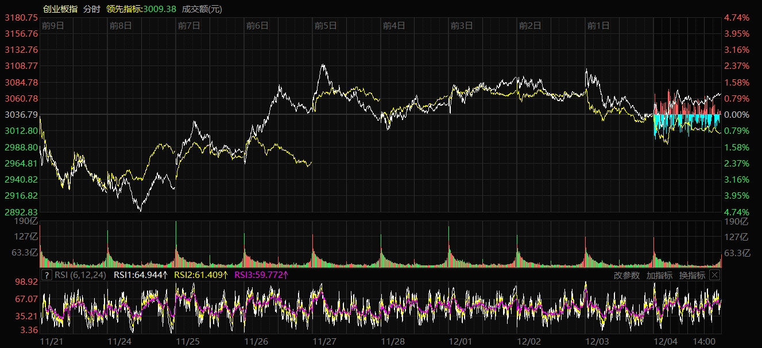Screen dimensions: 762x348
Task: Click the 14:00 time axis label
Action: click(x=705, y=341)
